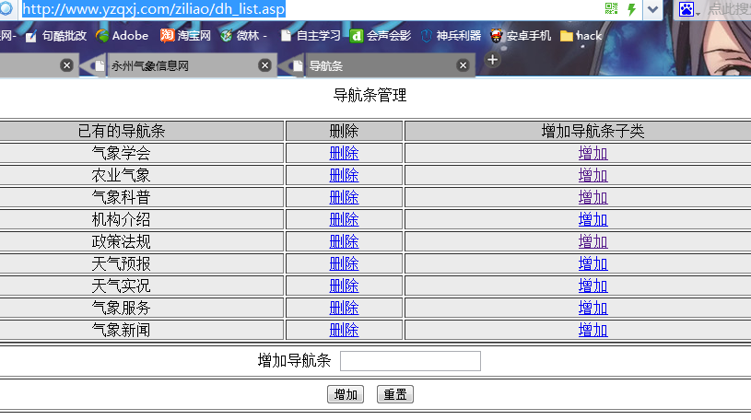This screenshot has height=420, width=751.
Task: Click the Baidu paw search engine icon
Action: pyautogui.click(x=686, y=9)
